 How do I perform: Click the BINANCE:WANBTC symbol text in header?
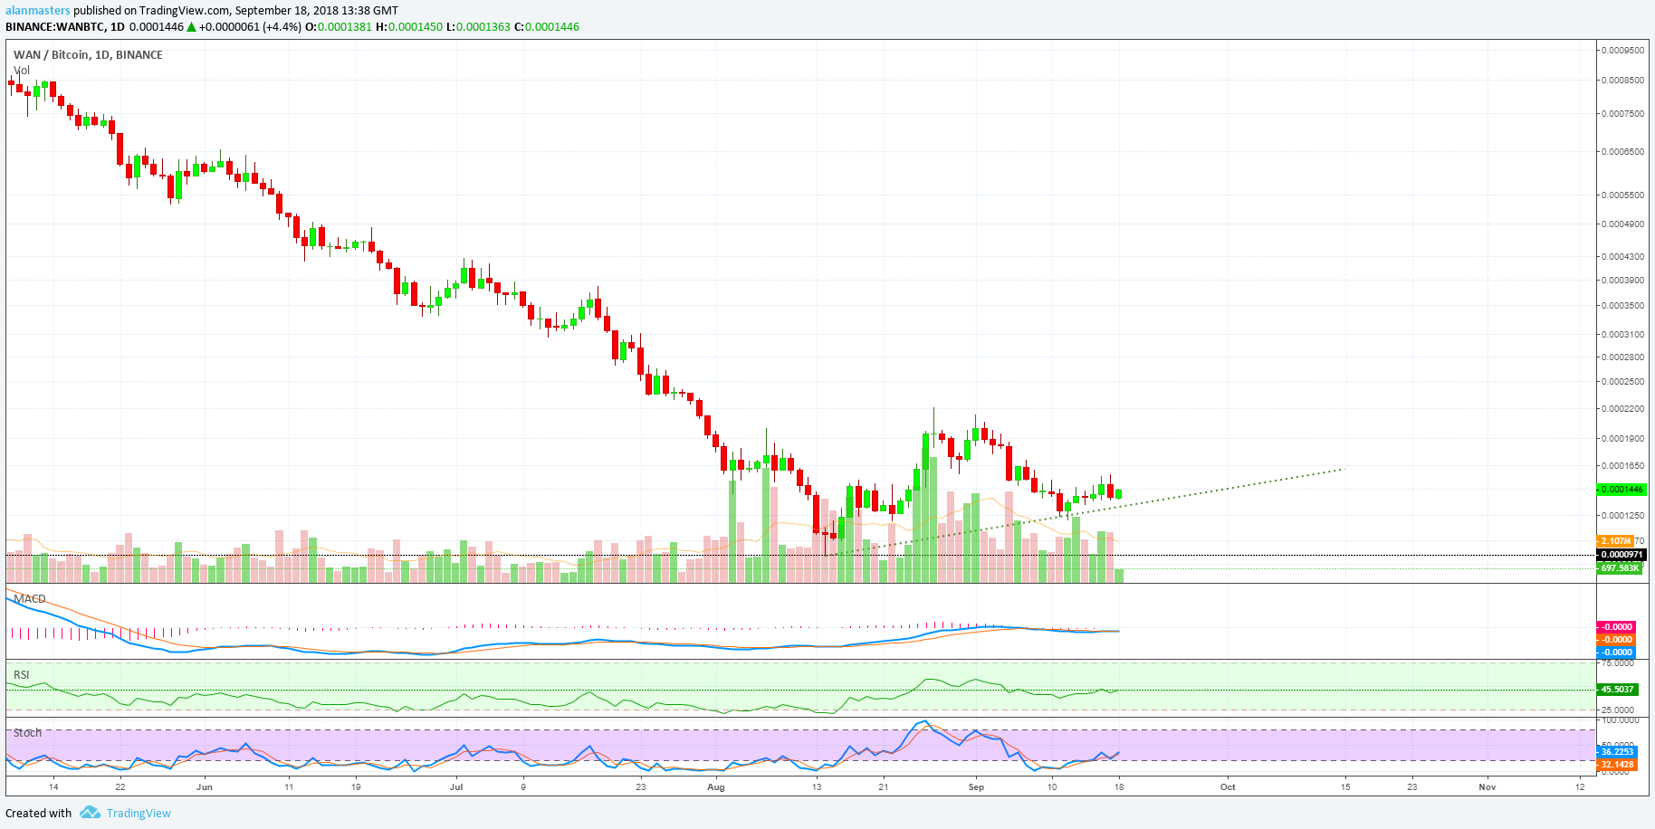pyautogui.click(x=55, y=26)
